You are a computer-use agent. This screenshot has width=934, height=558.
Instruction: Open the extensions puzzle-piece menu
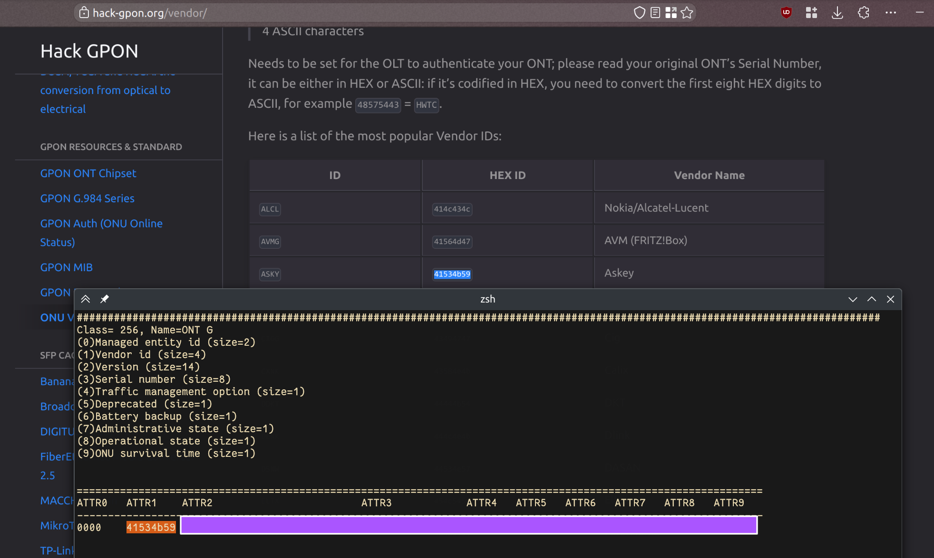tap(864, 13)
